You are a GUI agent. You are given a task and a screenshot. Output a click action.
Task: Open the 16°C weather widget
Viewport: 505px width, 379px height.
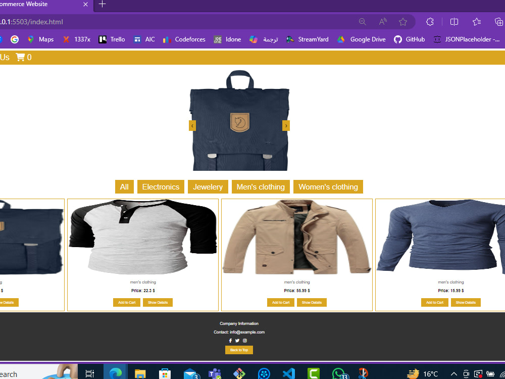coord(422,374)
